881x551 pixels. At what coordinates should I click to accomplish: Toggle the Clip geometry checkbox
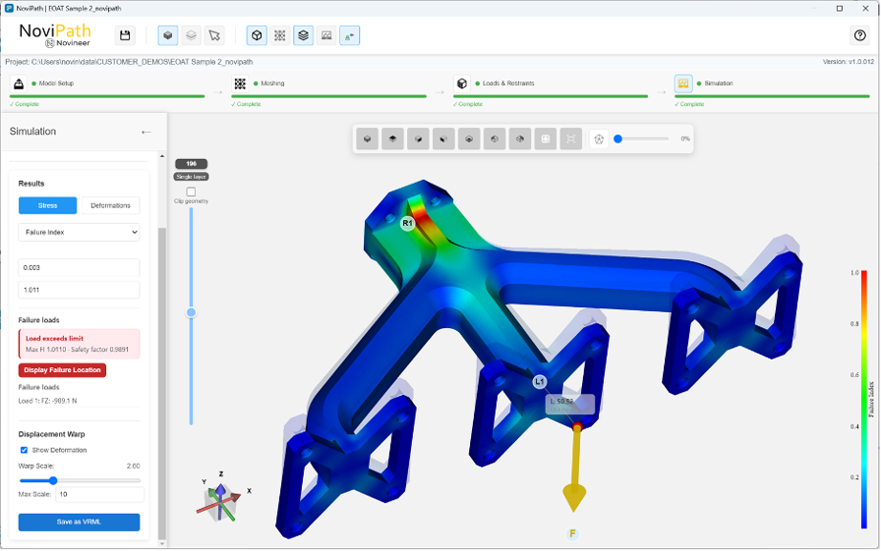click(191, 192)
